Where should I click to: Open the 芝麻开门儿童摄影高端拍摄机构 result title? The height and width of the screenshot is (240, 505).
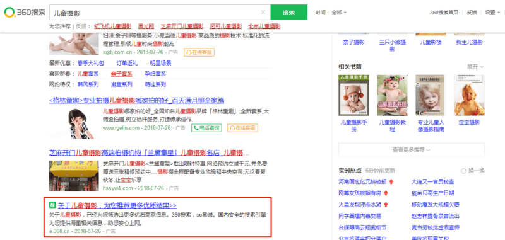[x=149, y=152]
